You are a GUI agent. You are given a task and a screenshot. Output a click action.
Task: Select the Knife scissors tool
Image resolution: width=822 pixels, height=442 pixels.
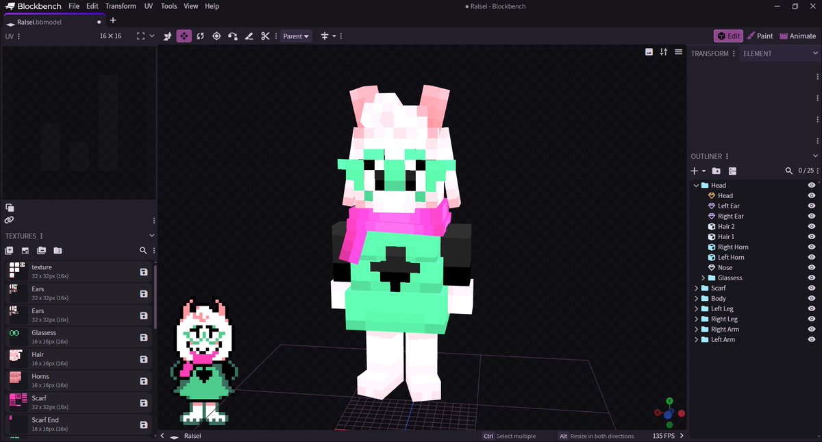click(x=266, y=36)
